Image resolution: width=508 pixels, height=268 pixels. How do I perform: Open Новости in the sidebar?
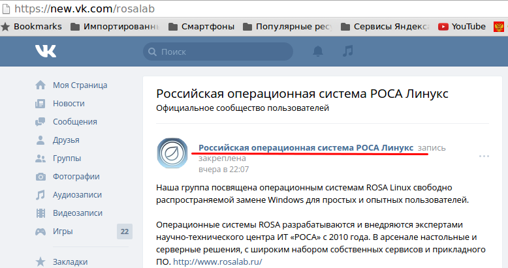pos(69,104)
